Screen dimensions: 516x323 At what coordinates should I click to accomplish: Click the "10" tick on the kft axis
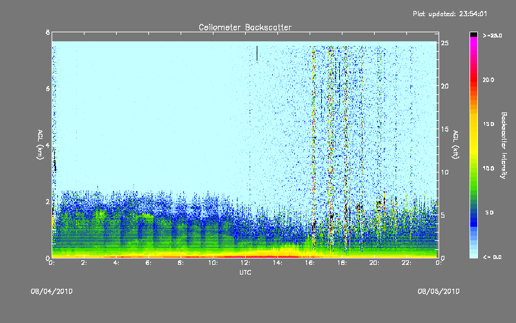click(x=445, y=172)
